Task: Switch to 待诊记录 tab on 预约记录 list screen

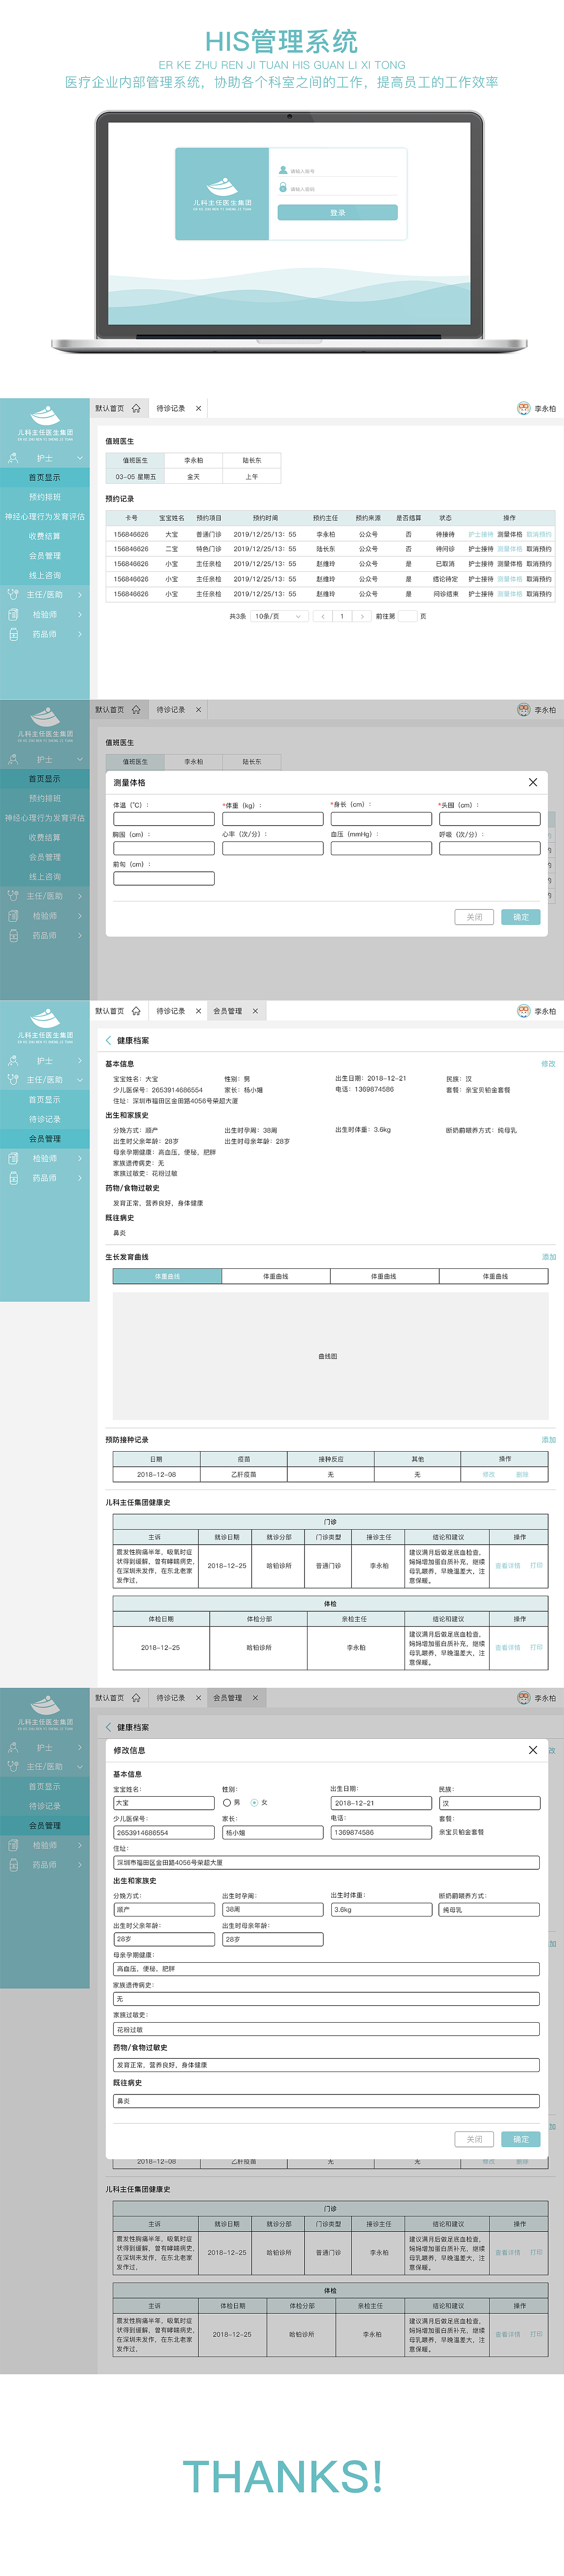Action: coord(171,408)
